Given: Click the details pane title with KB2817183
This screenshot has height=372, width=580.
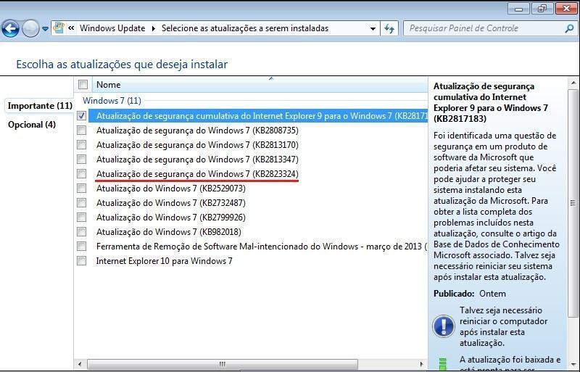Looking at the screenshot, I should [491, 102].
